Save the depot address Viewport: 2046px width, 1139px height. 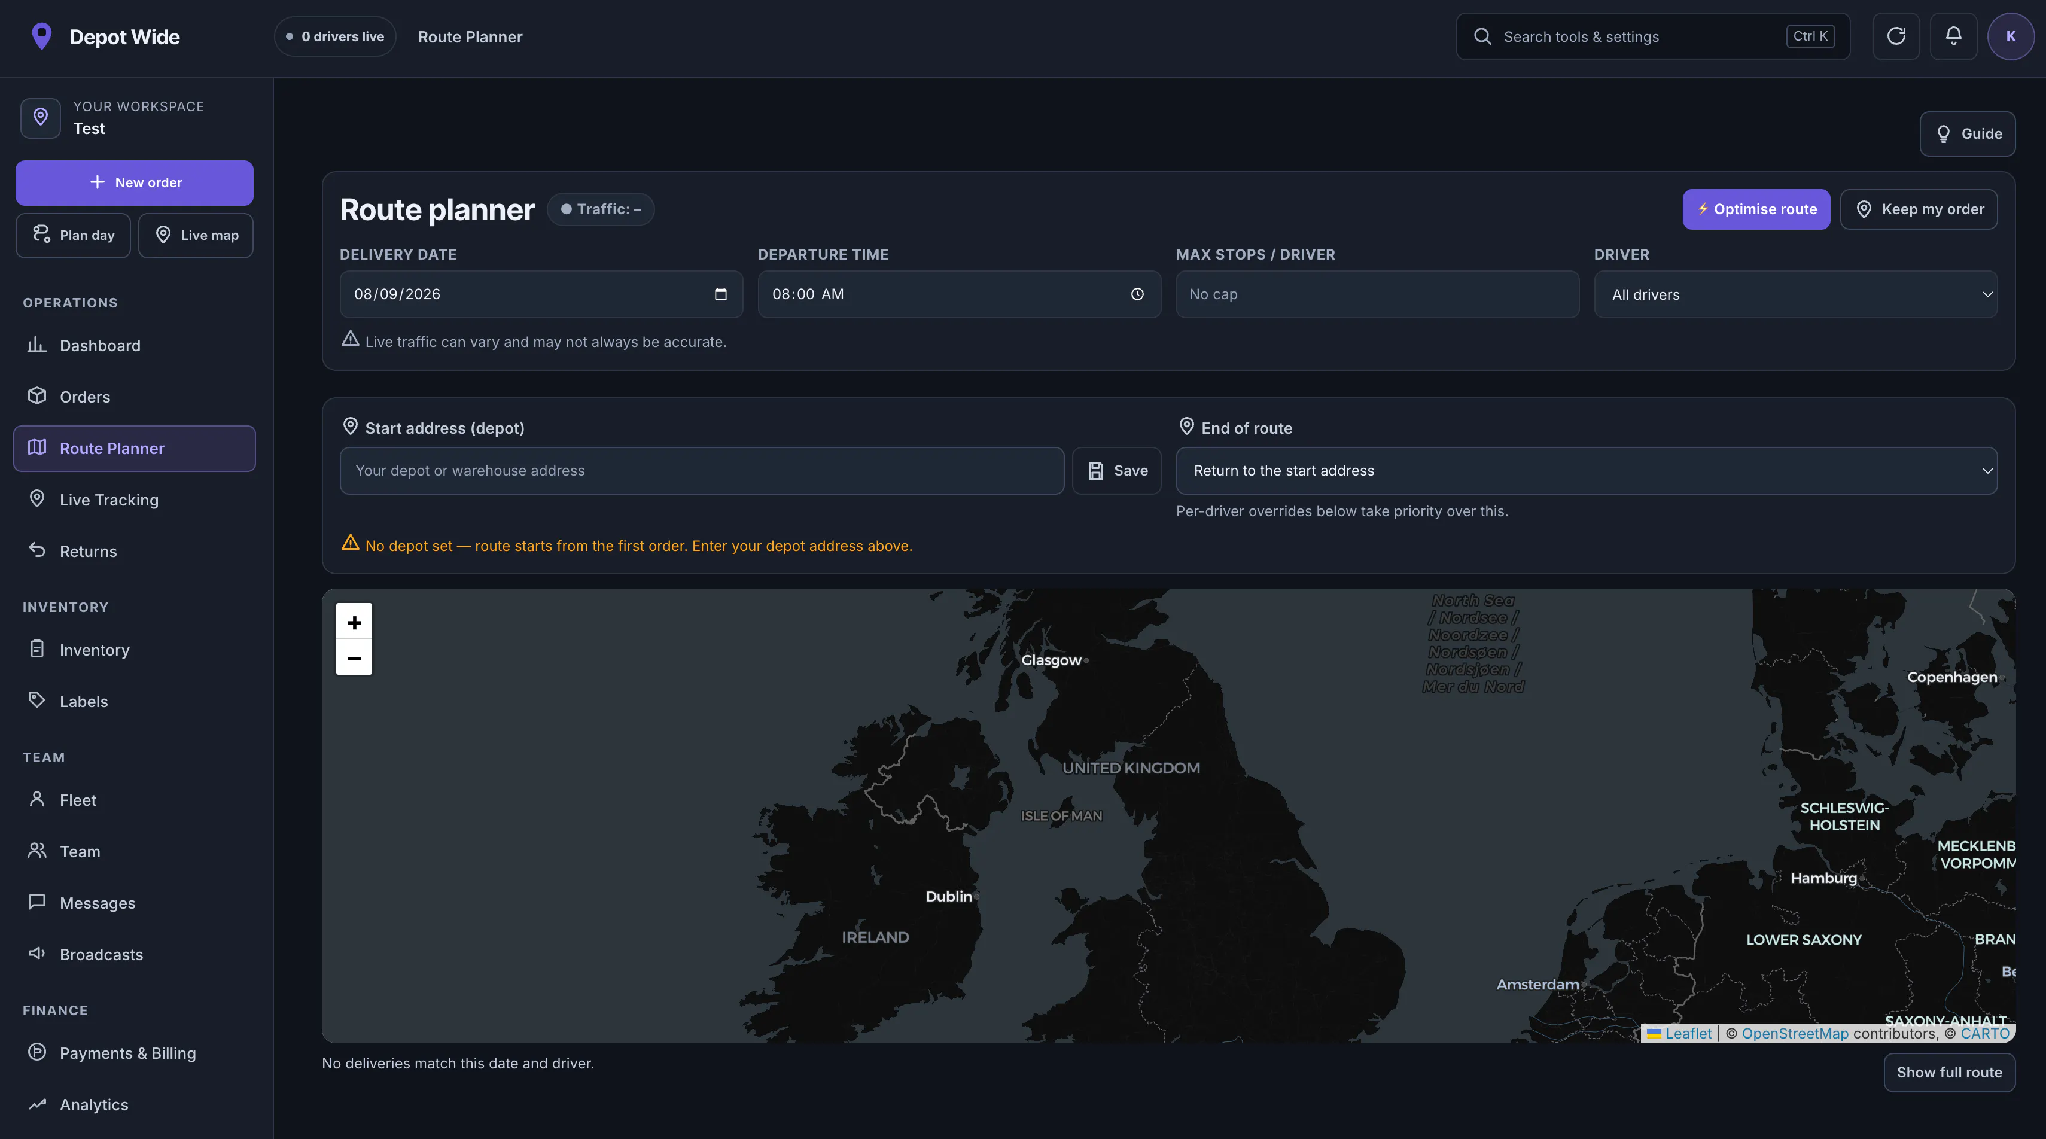pyautogui.click(x=1117, y=471)
